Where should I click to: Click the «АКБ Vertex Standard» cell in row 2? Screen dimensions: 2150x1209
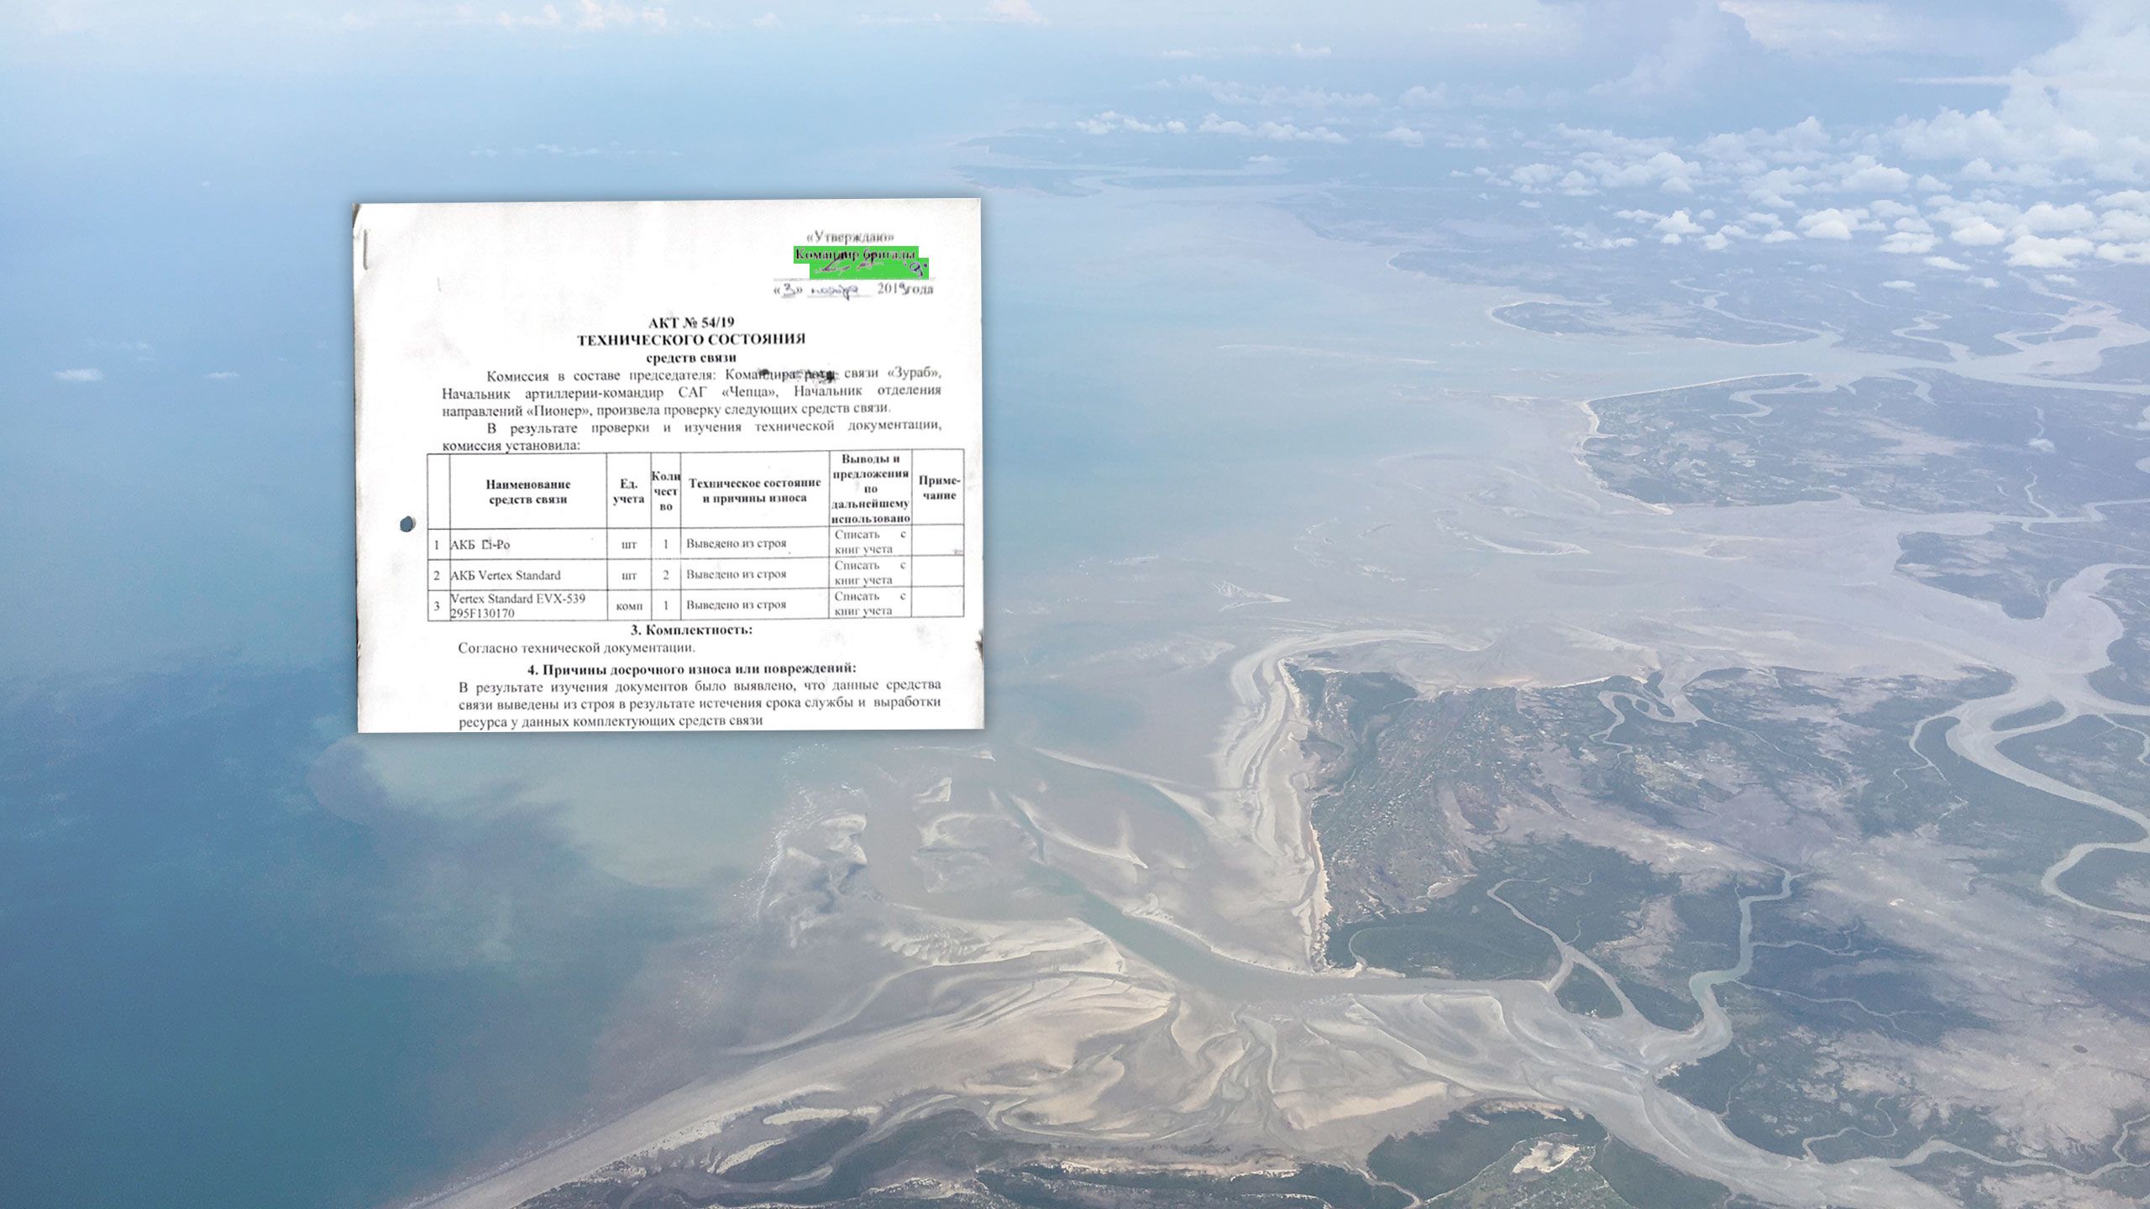pyautogui.click(x=505, y=575)
